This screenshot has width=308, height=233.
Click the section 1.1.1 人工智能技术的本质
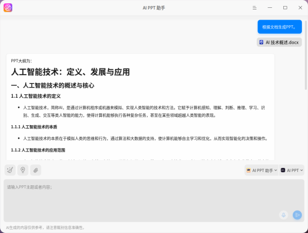point(34,127)
